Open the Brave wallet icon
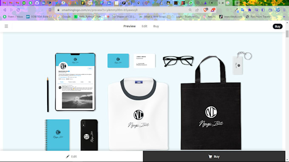289x162 pixels. tap(270, 10)
